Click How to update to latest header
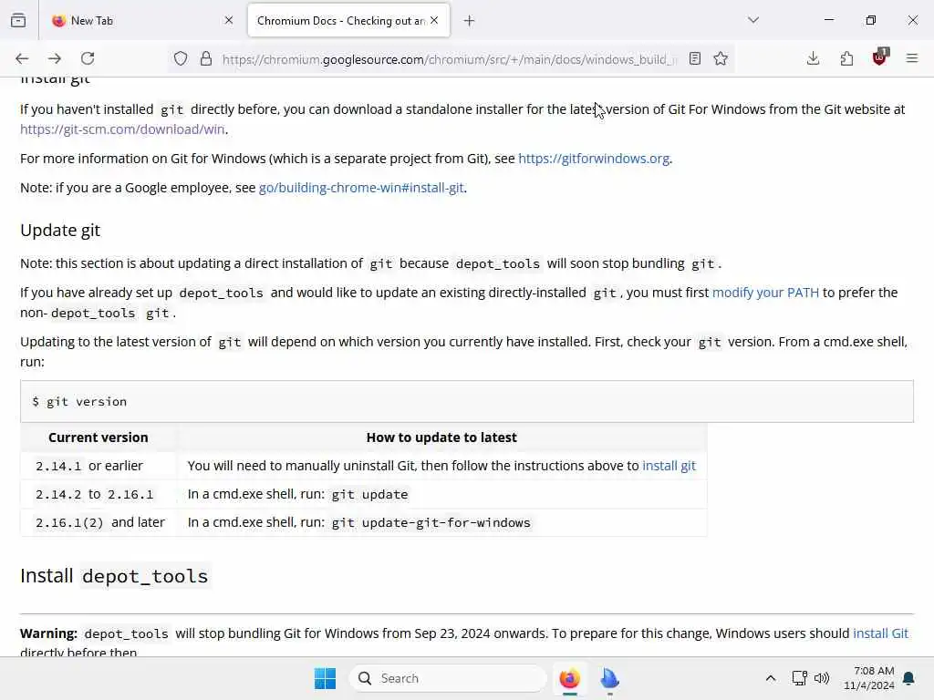The width and height of the screenshot is (934, 700). (x=441, y=437)
